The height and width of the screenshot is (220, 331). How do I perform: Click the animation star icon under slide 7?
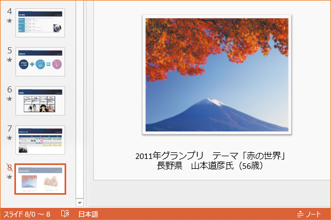point(9,137)
